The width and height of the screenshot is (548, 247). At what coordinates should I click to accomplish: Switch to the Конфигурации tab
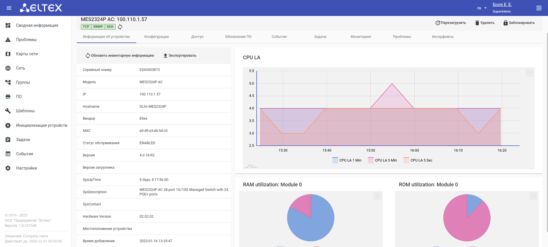point(156,37)
